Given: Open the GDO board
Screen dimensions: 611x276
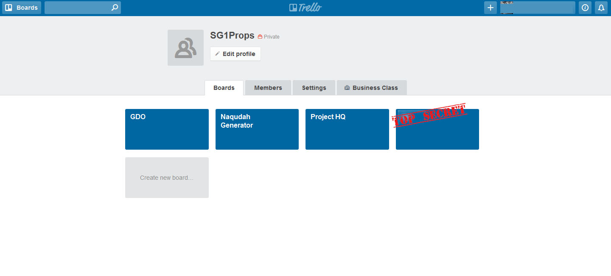Looking at the screenshot, I should tap(167, 129).
